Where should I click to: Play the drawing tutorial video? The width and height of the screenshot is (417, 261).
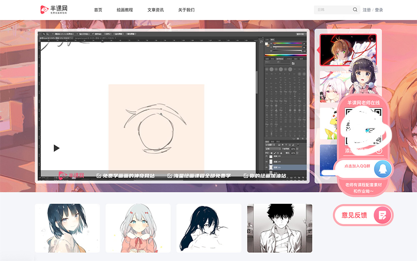click(57, 148)
